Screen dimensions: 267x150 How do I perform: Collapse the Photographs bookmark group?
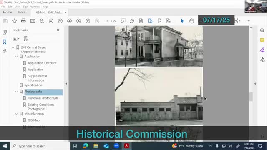click(x=16, y=92)
